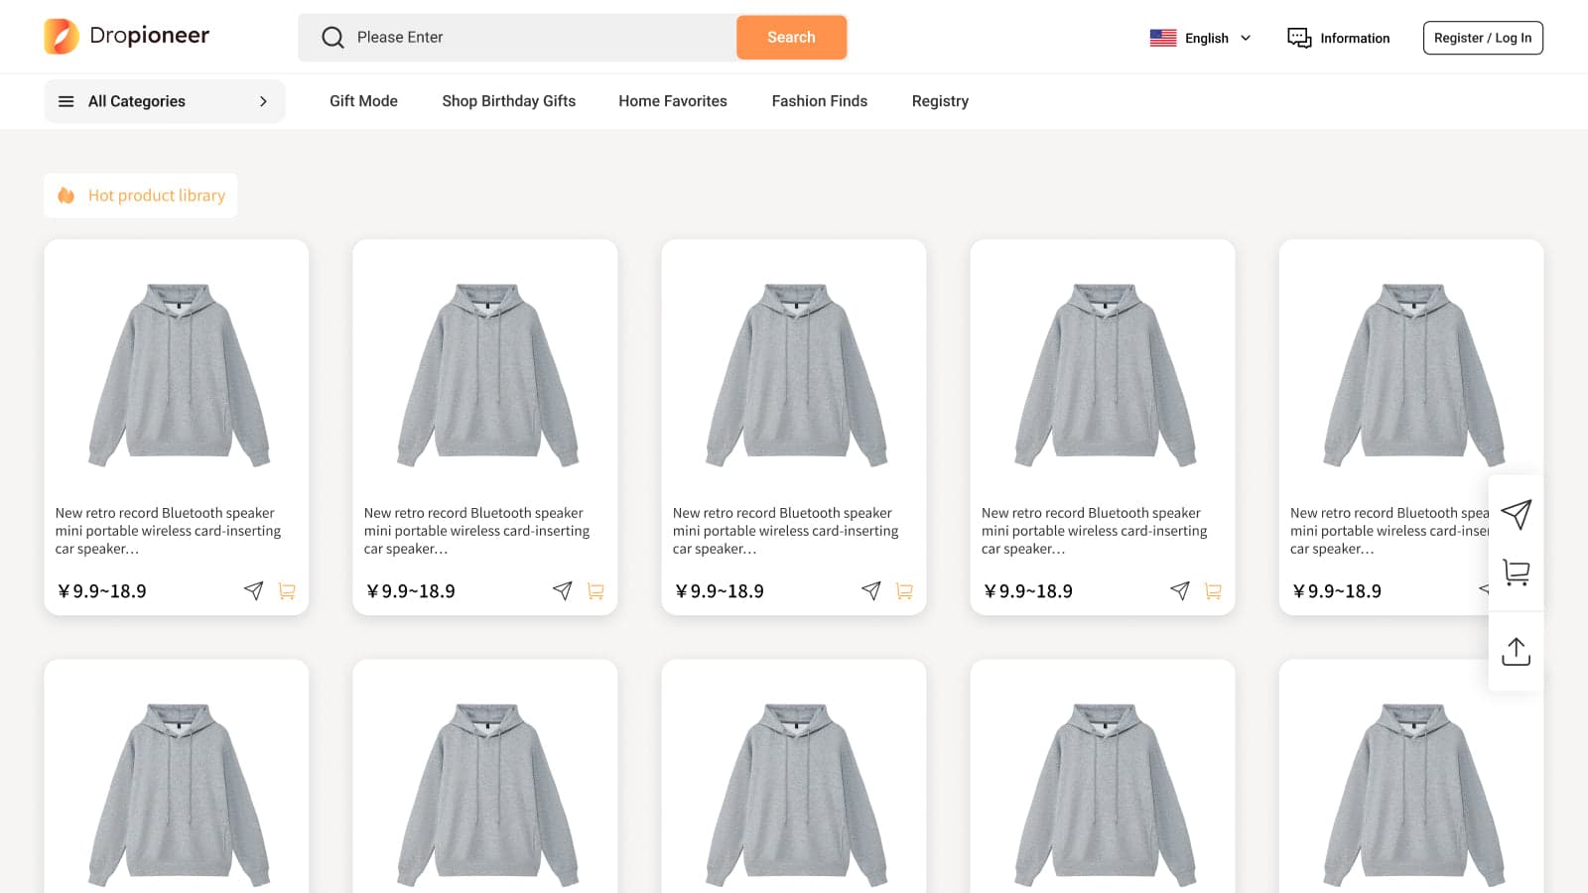
Task: Select the Fashion Finds nav item
Action: tap(819, 101)
